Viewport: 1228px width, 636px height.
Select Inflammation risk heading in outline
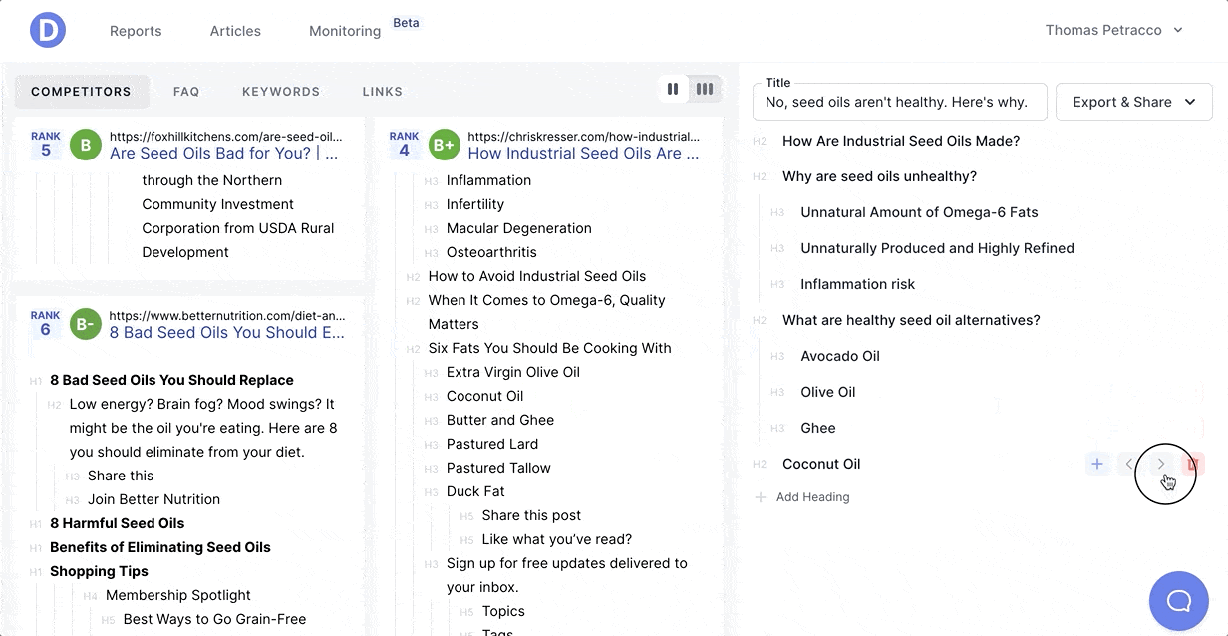click(x=857, y=284)
